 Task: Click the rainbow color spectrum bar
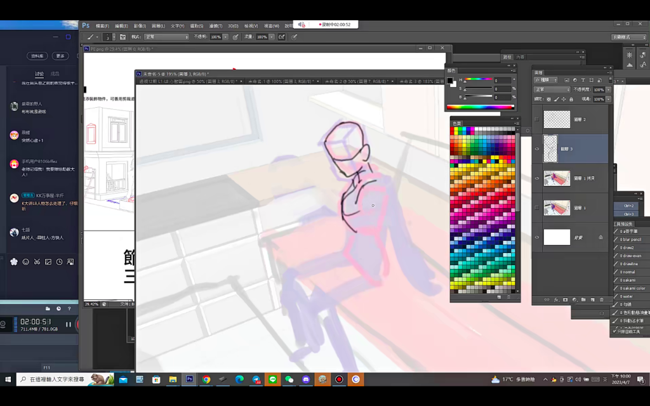pyautogui.click(x=479, y=107)
